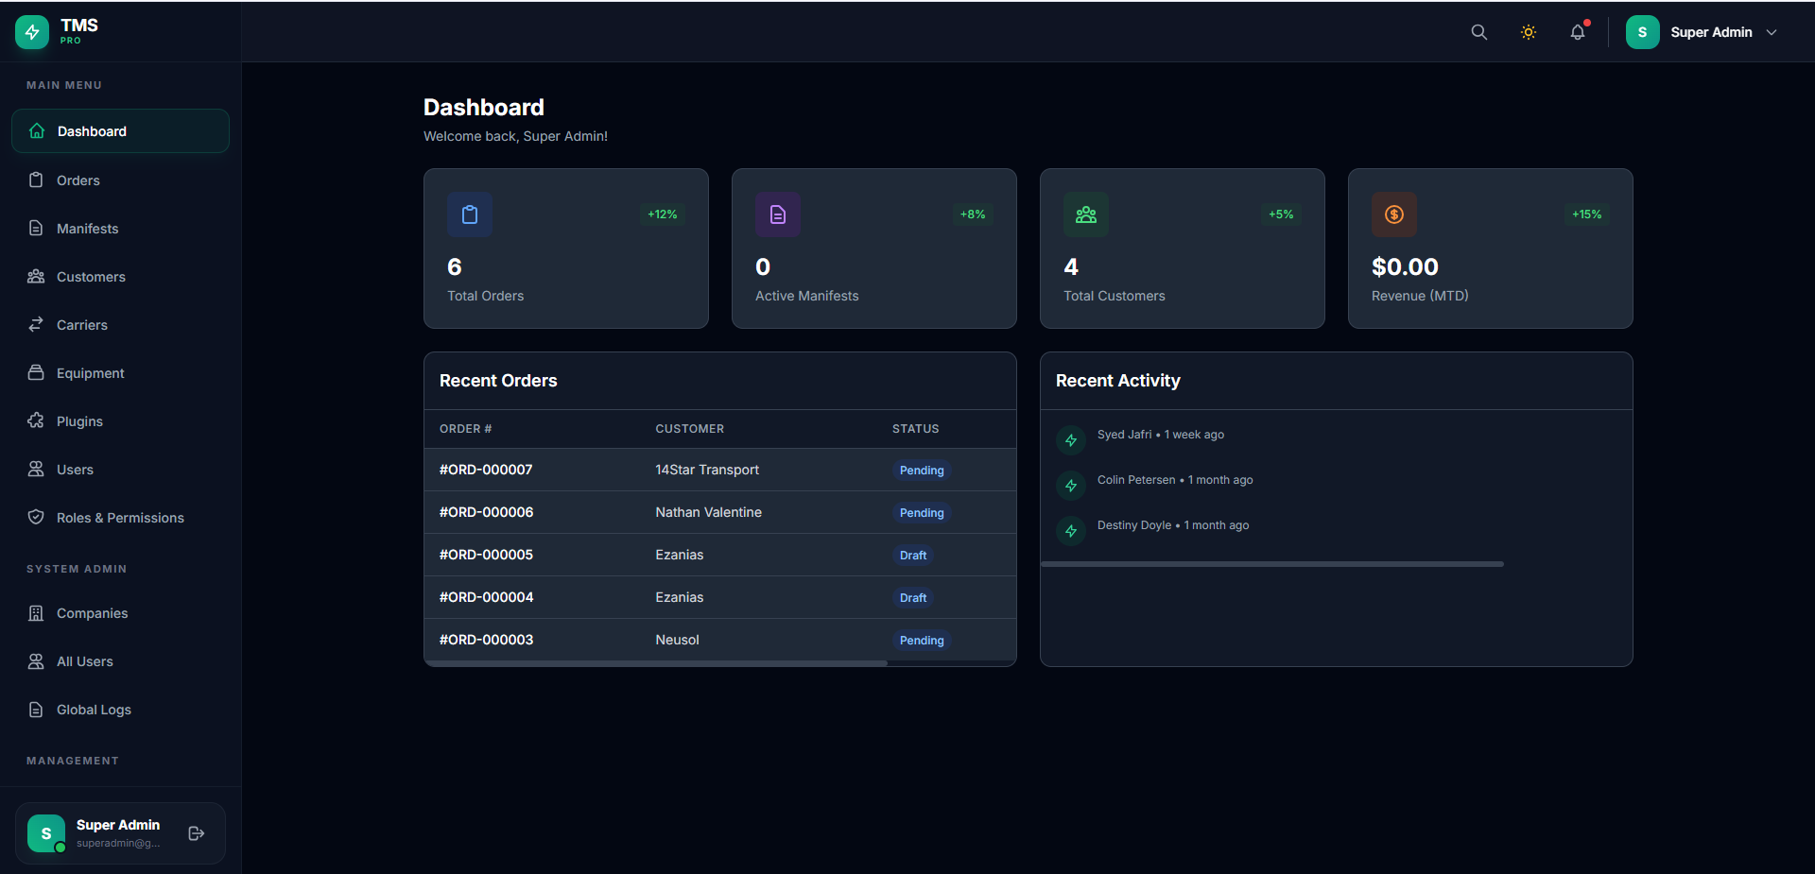Click the +12% badge on Total Orders

[x=663, y=214]
